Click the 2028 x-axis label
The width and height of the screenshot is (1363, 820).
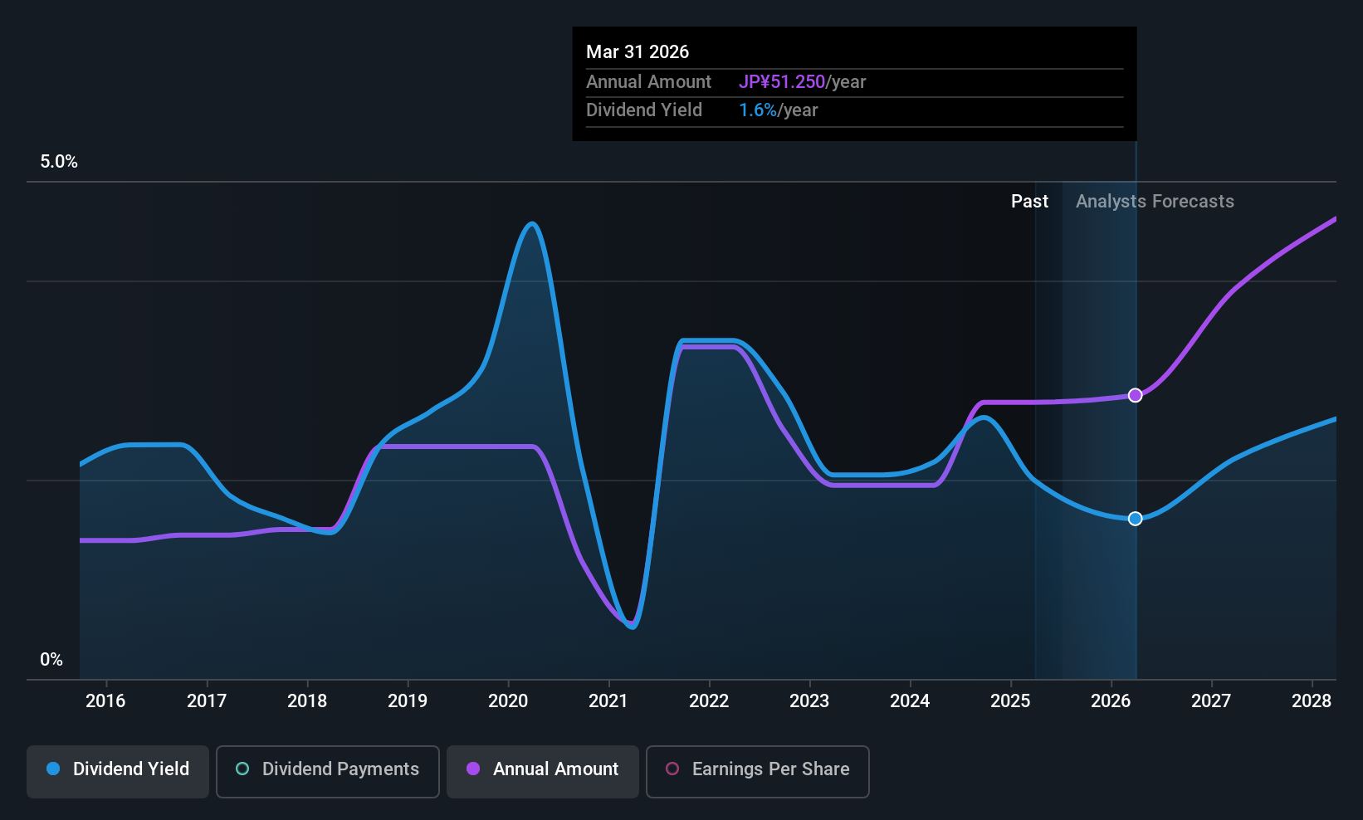click(1312, 701)
